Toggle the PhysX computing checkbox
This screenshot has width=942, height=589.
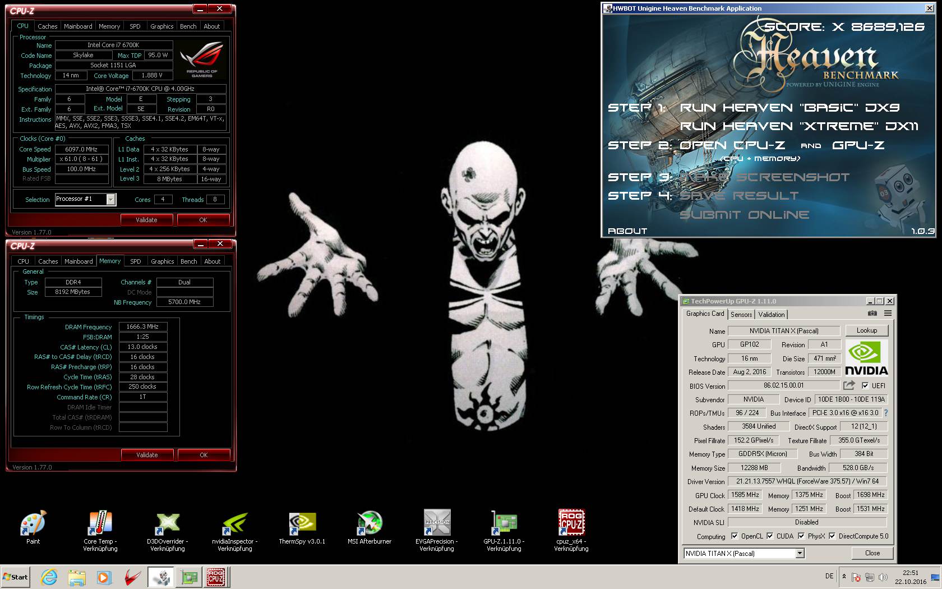[x=801, y=536]
